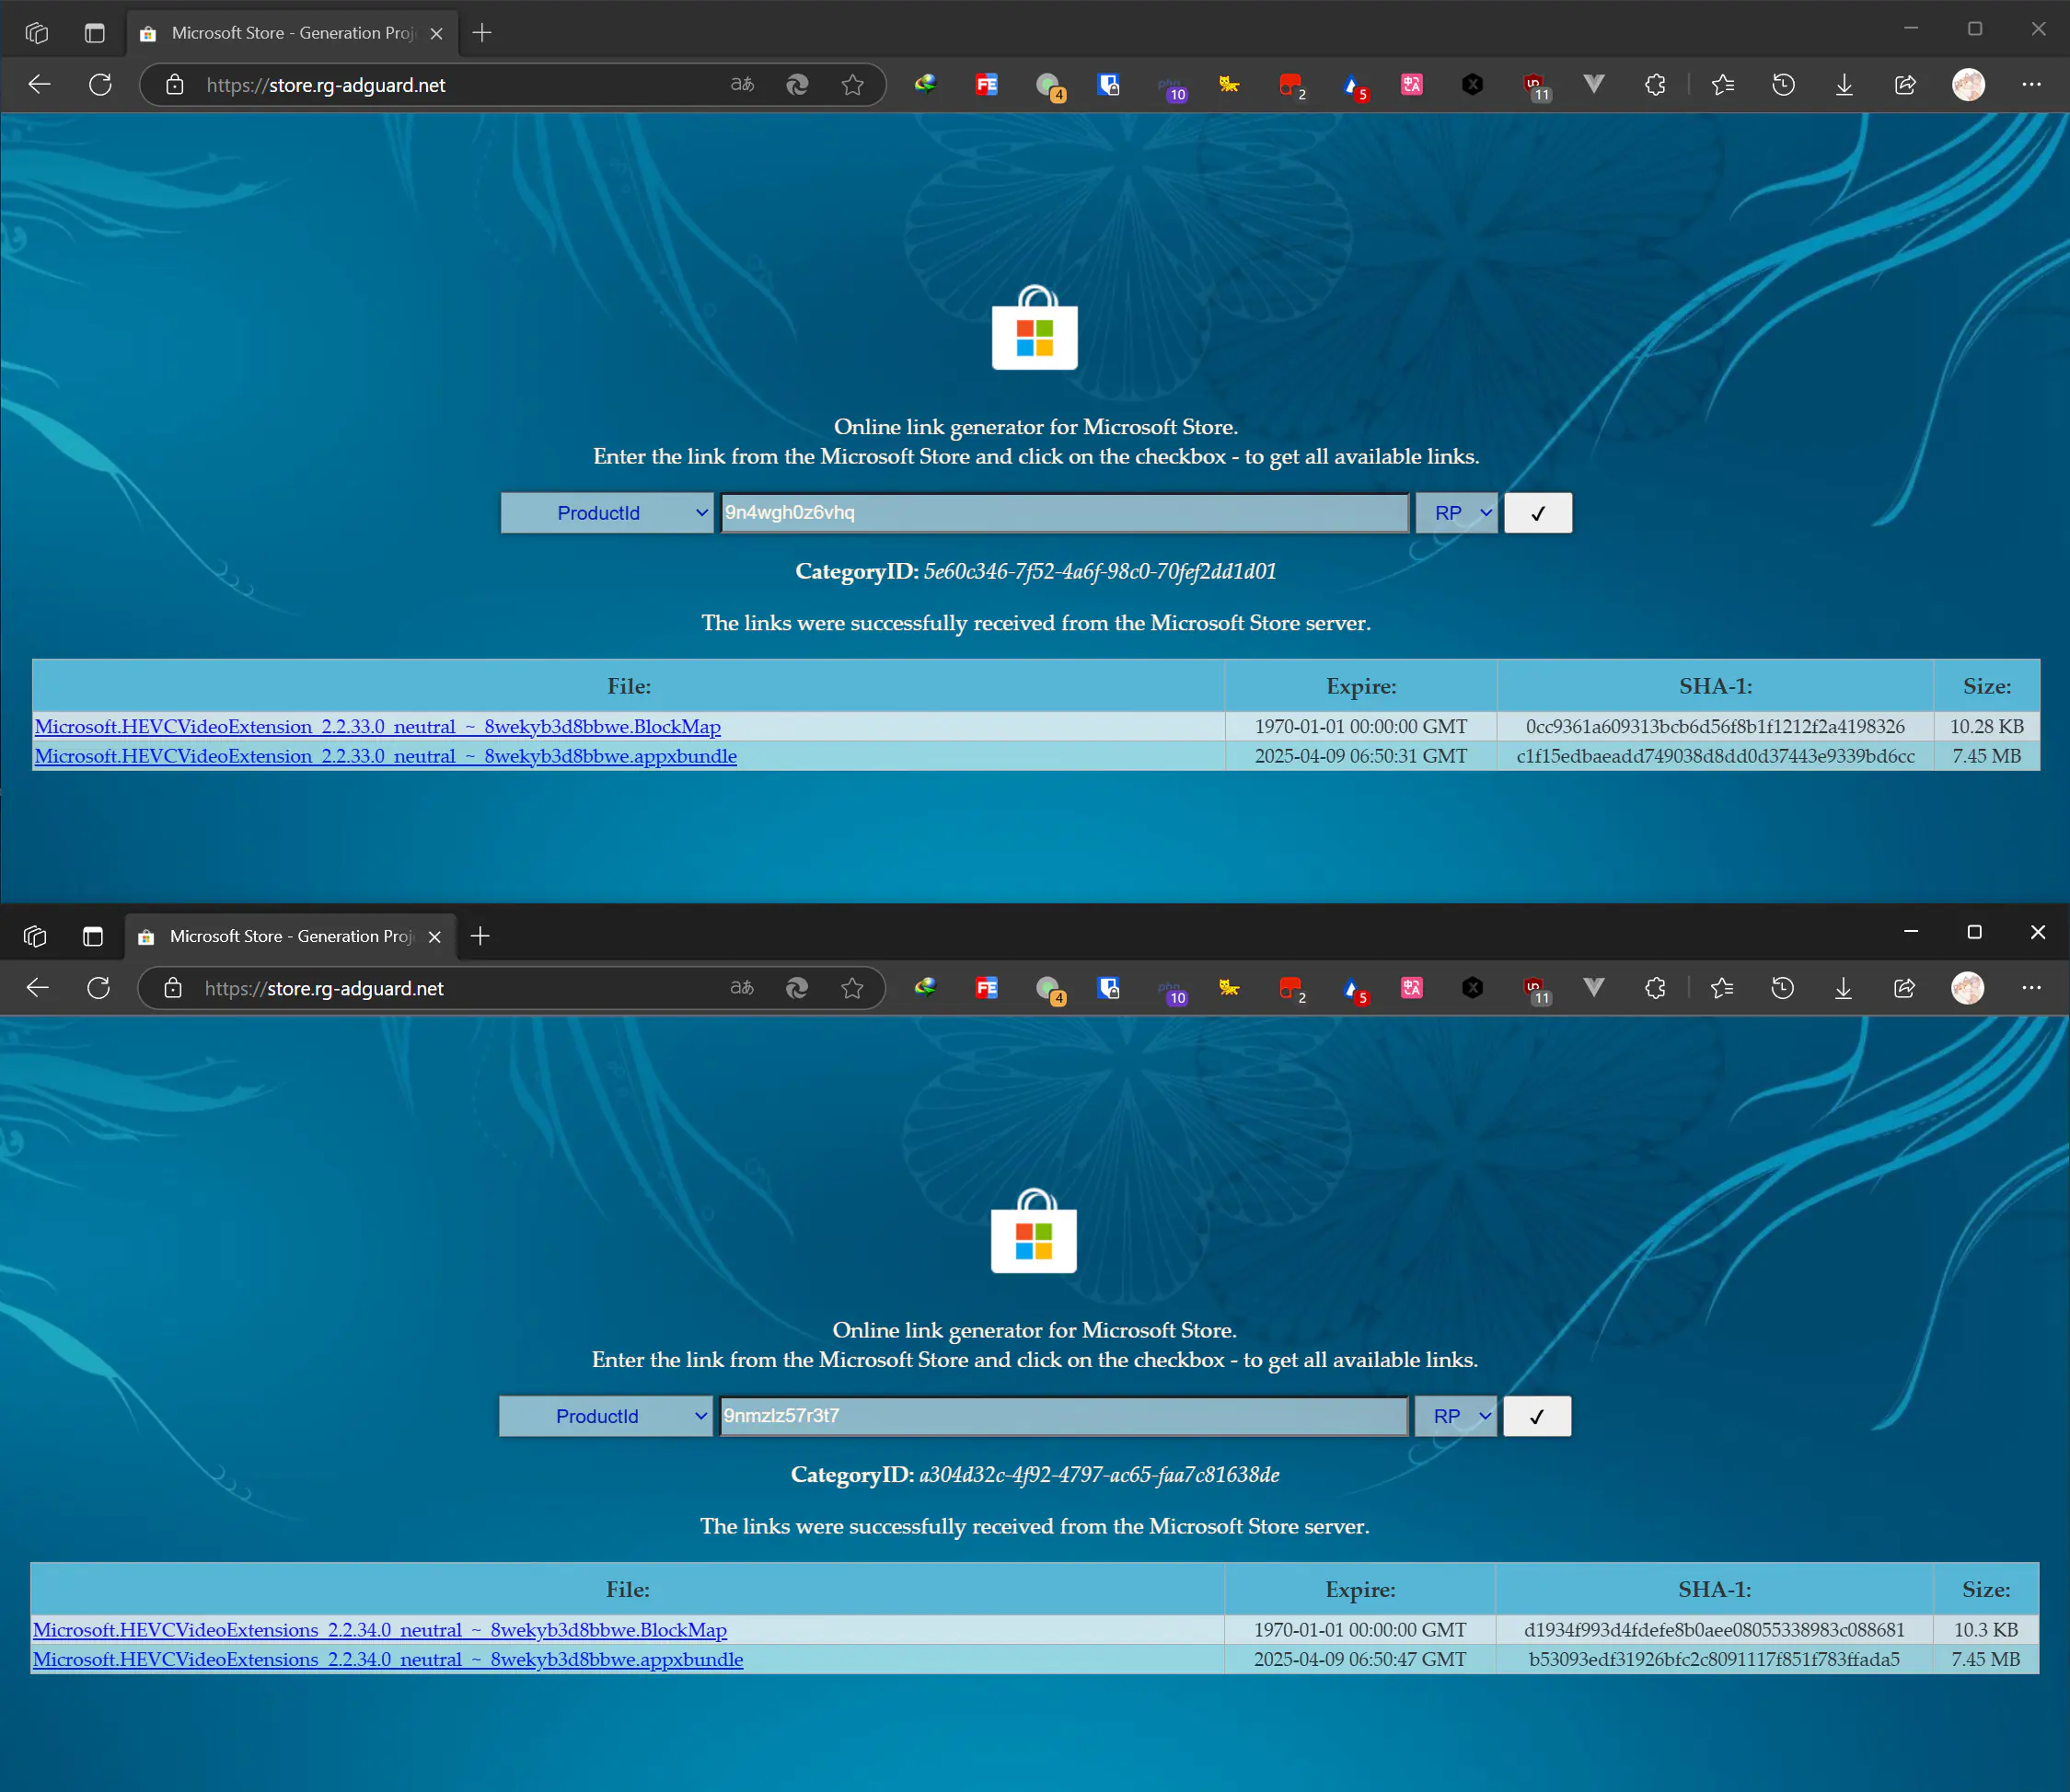Refresh the page in lower browser window

pos(98,988)
